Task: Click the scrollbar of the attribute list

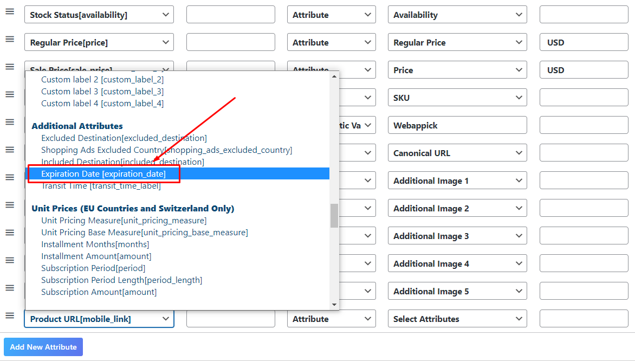Action: tap(334, 215)
